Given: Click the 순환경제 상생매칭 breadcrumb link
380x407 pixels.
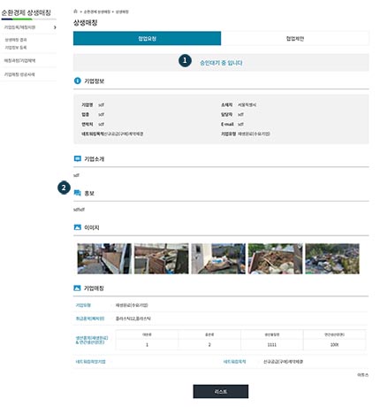Looking at the screenshot, I should pos(97,12).
